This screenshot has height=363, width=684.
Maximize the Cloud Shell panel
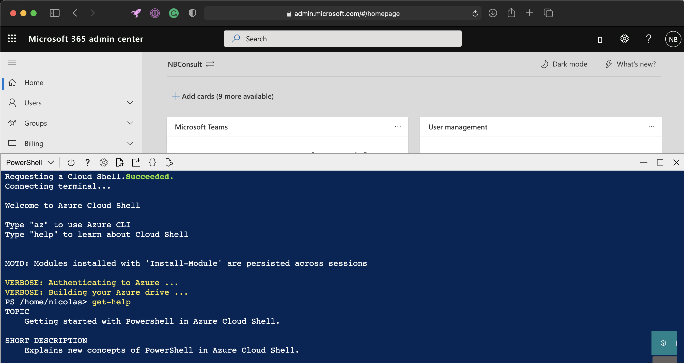[660, 162]
